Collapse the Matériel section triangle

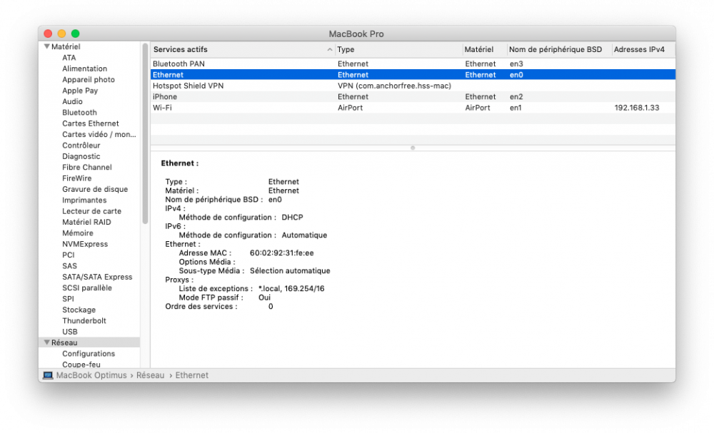46,46
